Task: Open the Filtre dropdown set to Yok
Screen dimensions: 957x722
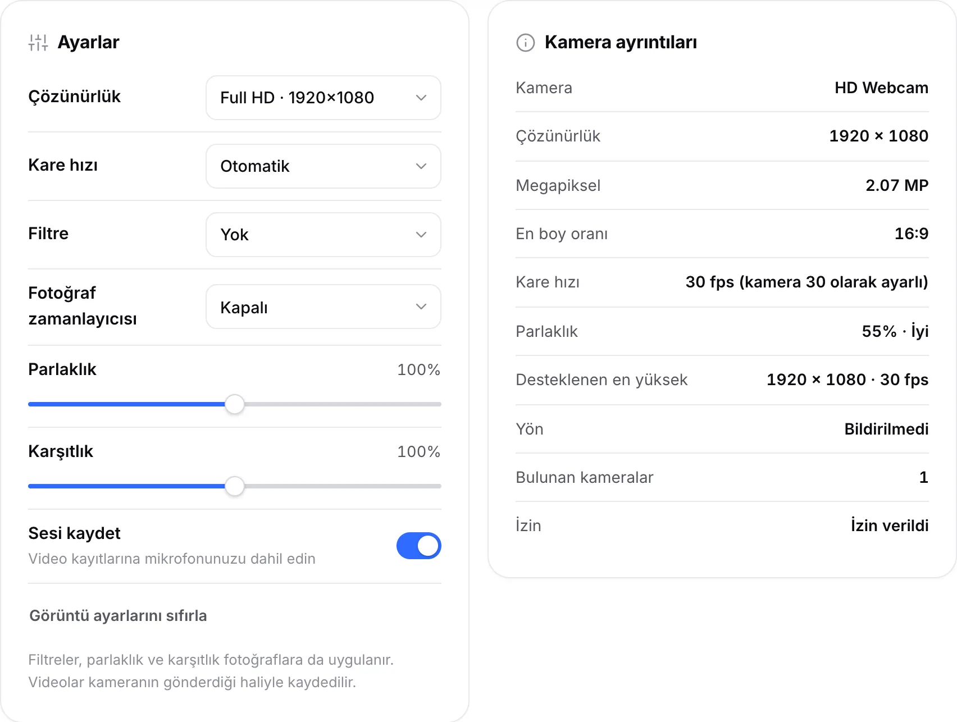Action: [x=323, y=235]
